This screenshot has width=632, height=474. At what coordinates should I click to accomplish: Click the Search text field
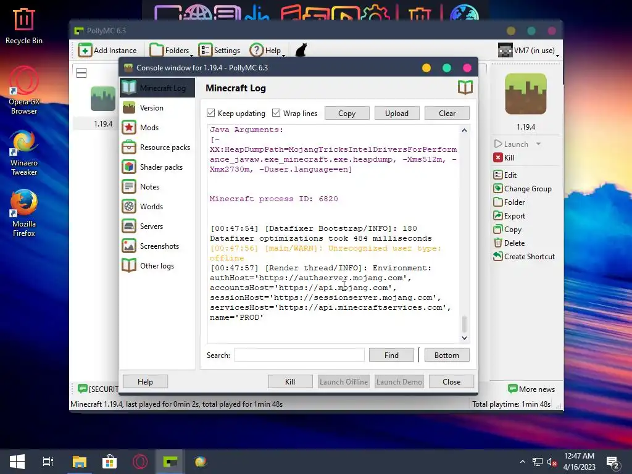tap(299, 355)
